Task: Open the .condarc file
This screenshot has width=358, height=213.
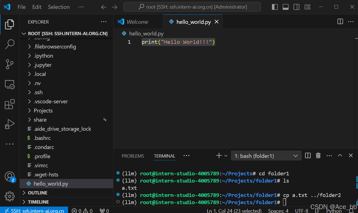Action: coord(66,147)
